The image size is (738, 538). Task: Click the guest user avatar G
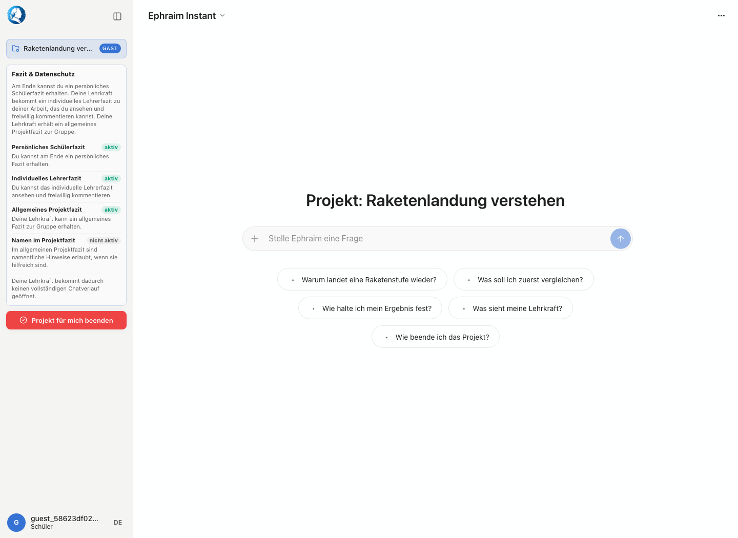pyautogui.click(x=16, y=523)
